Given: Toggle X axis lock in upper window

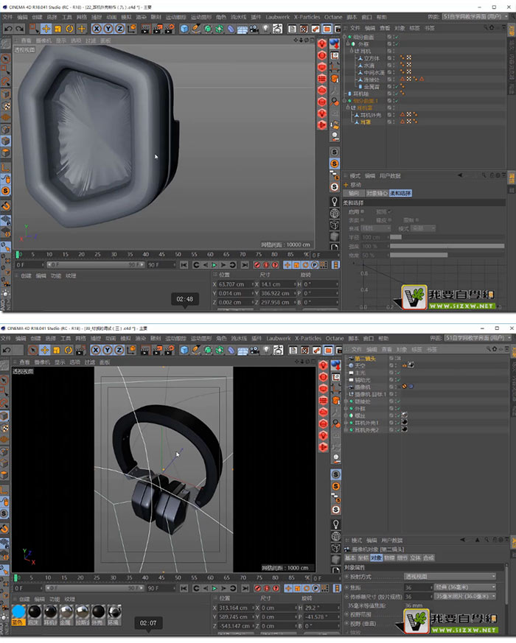Looking at the screenshot, I should point(96,29).
